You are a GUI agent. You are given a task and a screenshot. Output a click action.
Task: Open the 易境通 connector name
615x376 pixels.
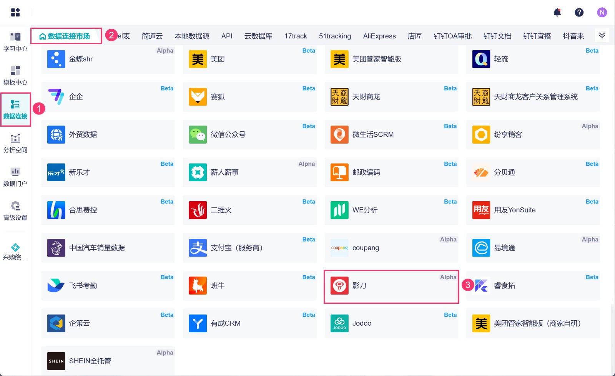click(504, 248)
